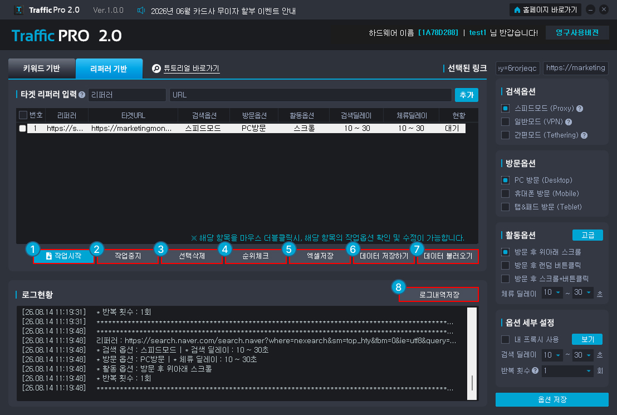Open 체류 딜레이 maximum dropdown

[x=582, y=292]
